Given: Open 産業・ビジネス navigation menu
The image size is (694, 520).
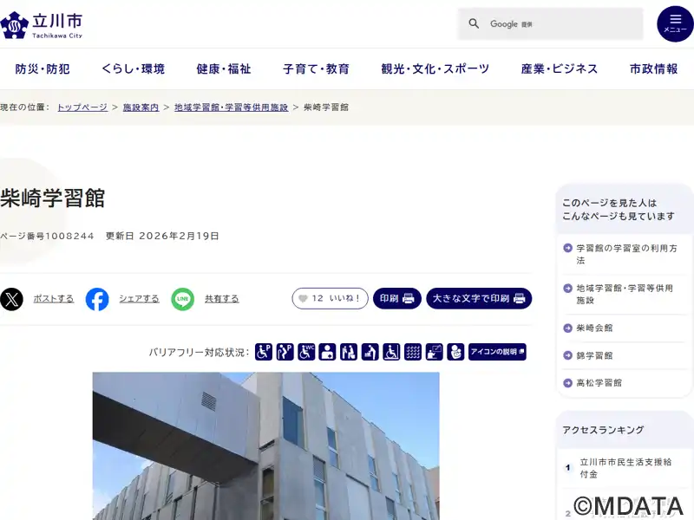Looking at the screenshot, I should pos(560,69).
